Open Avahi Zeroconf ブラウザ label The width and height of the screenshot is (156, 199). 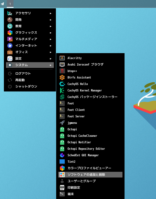pyautogui.click(x=86, y=65)
